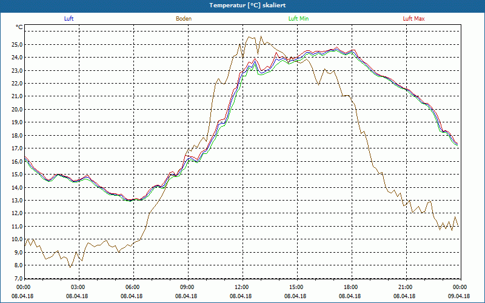Click the chart title Temperatur [°C] skaliert
The width and height of the screenshot is (485, 303).
247,5
